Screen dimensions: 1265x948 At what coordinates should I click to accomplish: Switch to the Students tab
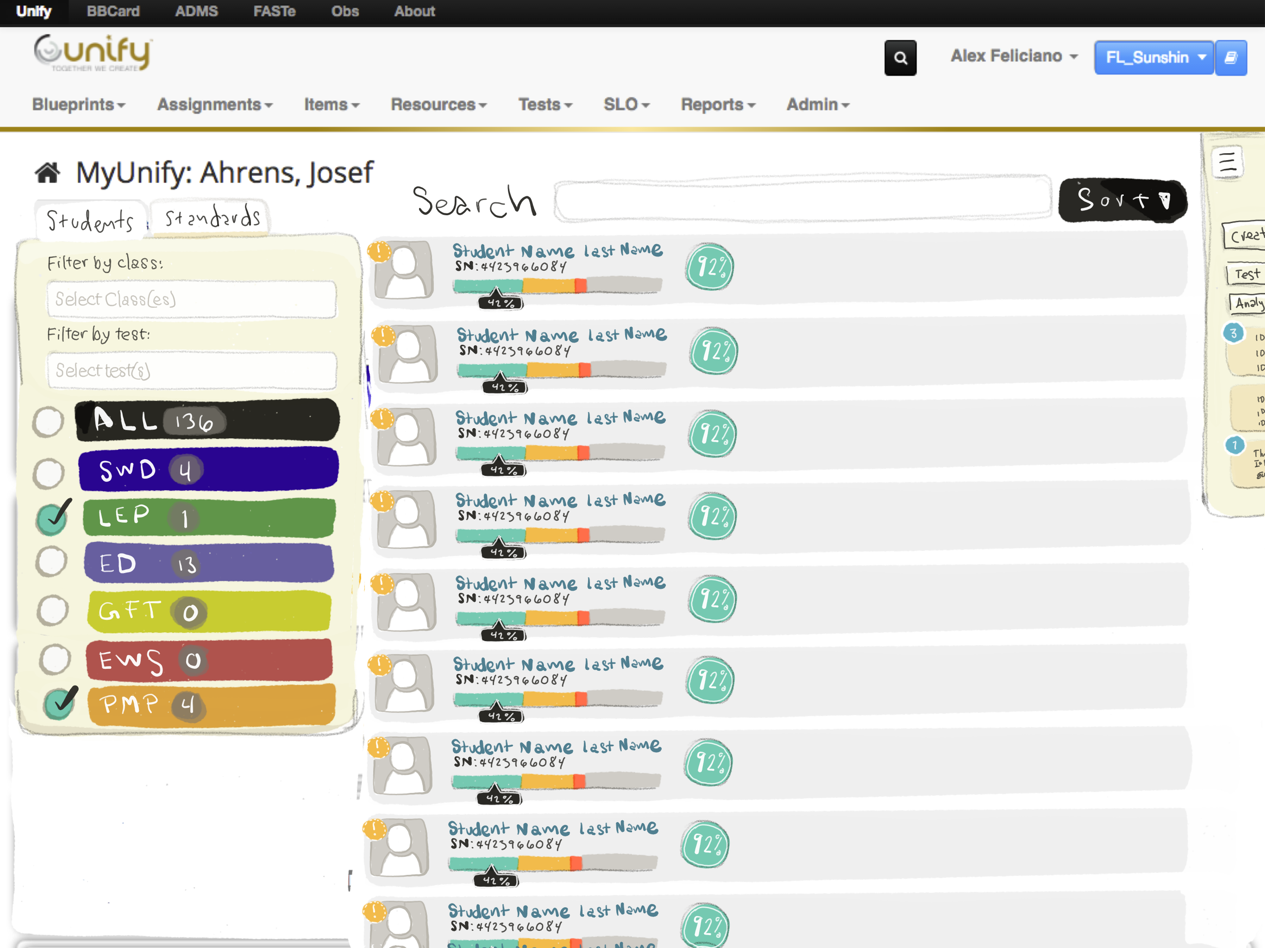coord(90,220)
